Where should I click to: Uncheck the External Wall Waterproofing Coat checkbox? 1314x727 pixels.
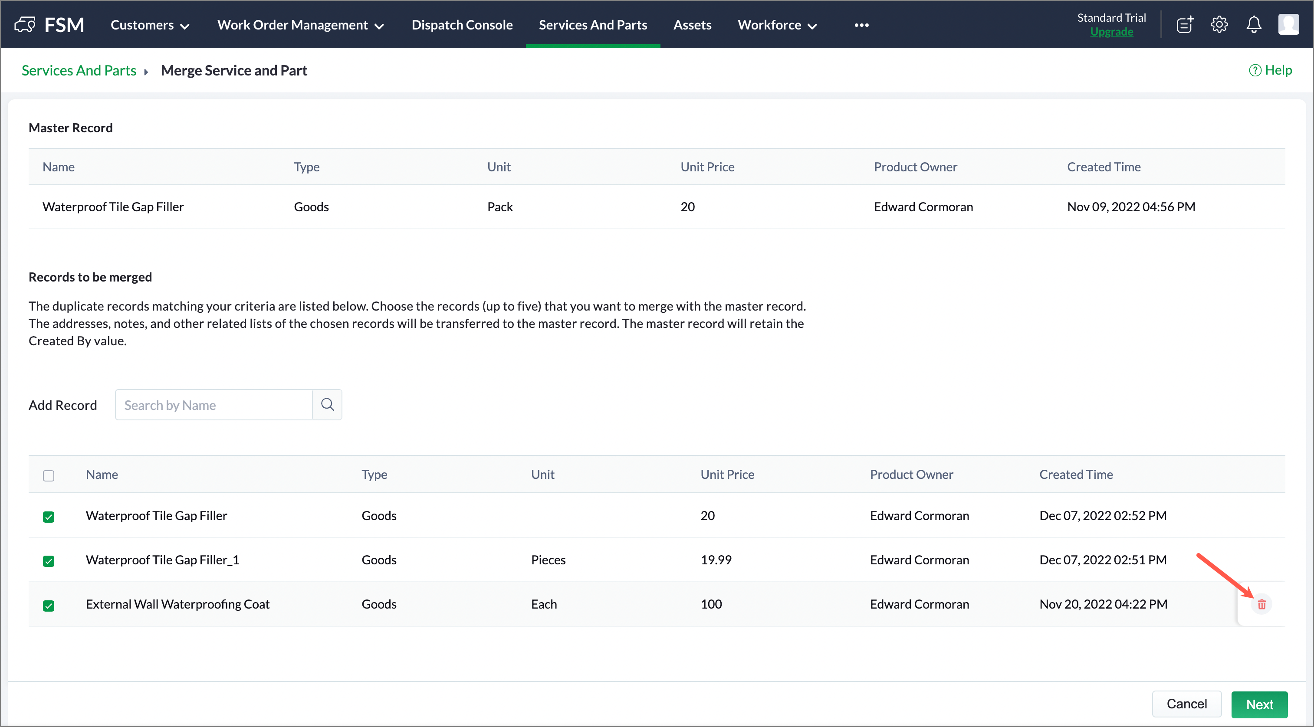(x=49, y=605)
